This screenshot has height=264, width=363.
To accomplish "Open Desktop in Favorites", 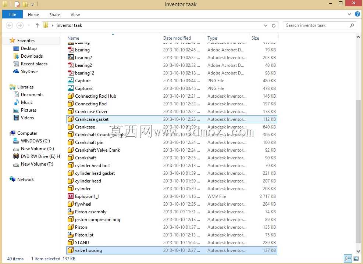I will 29,48.
